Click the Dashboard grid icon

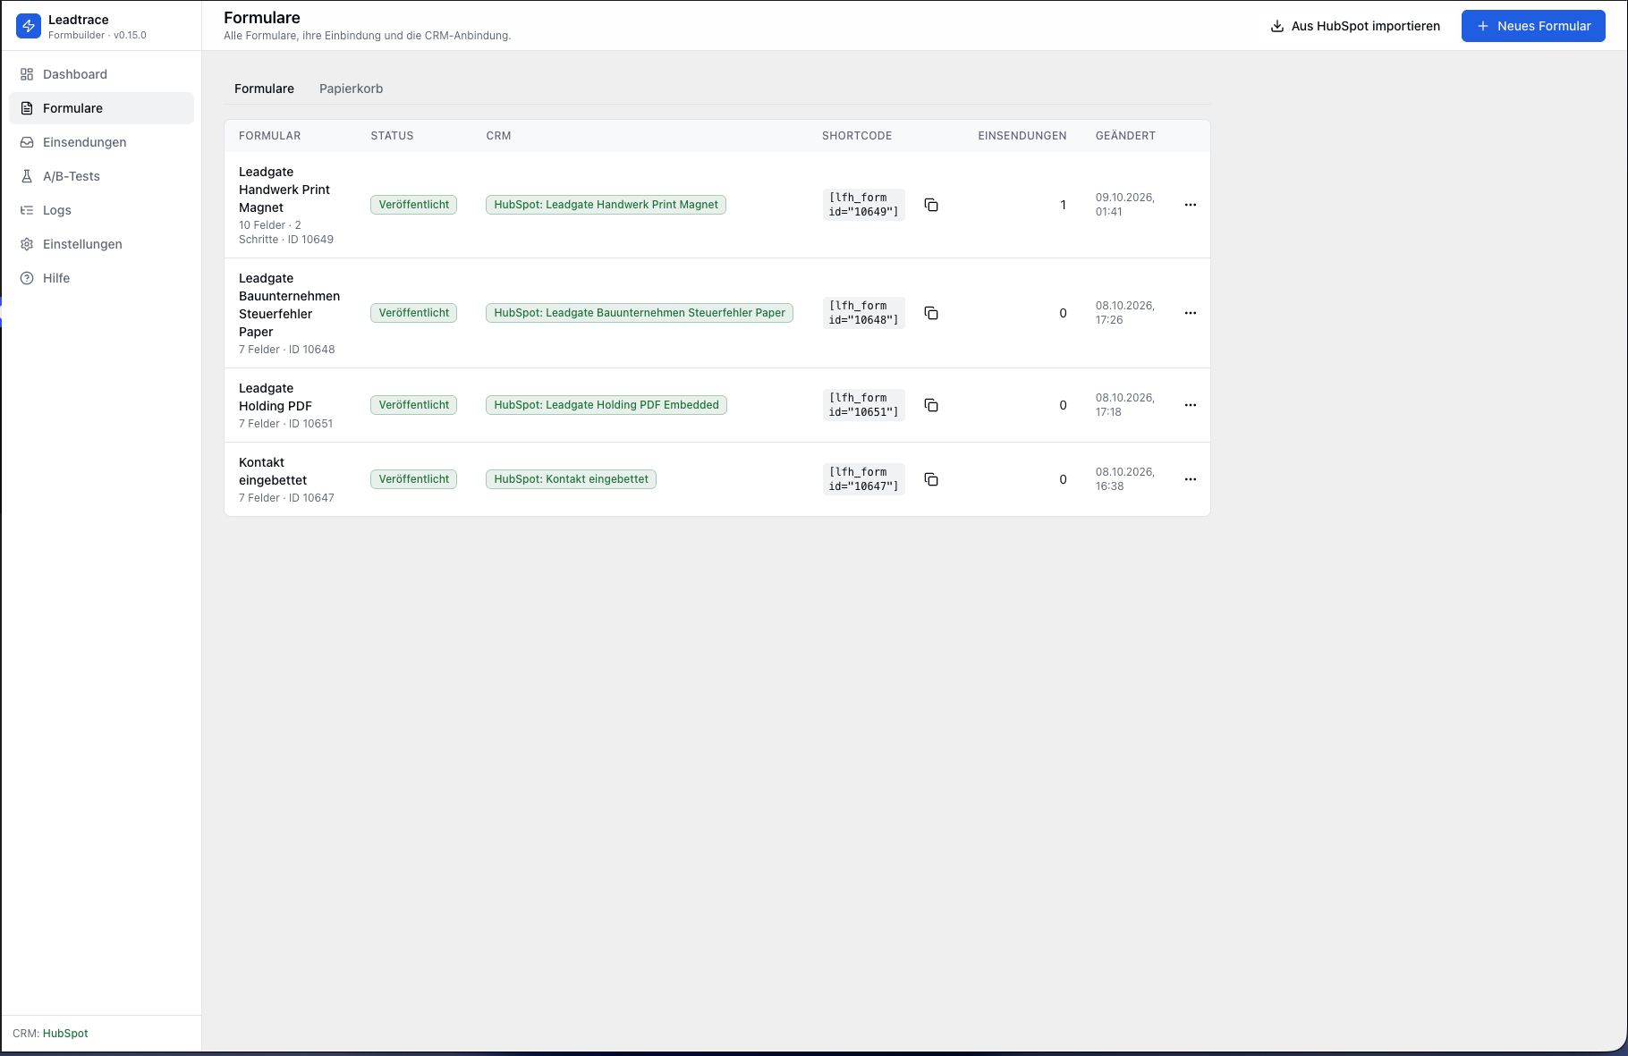[x=27, y=74]
